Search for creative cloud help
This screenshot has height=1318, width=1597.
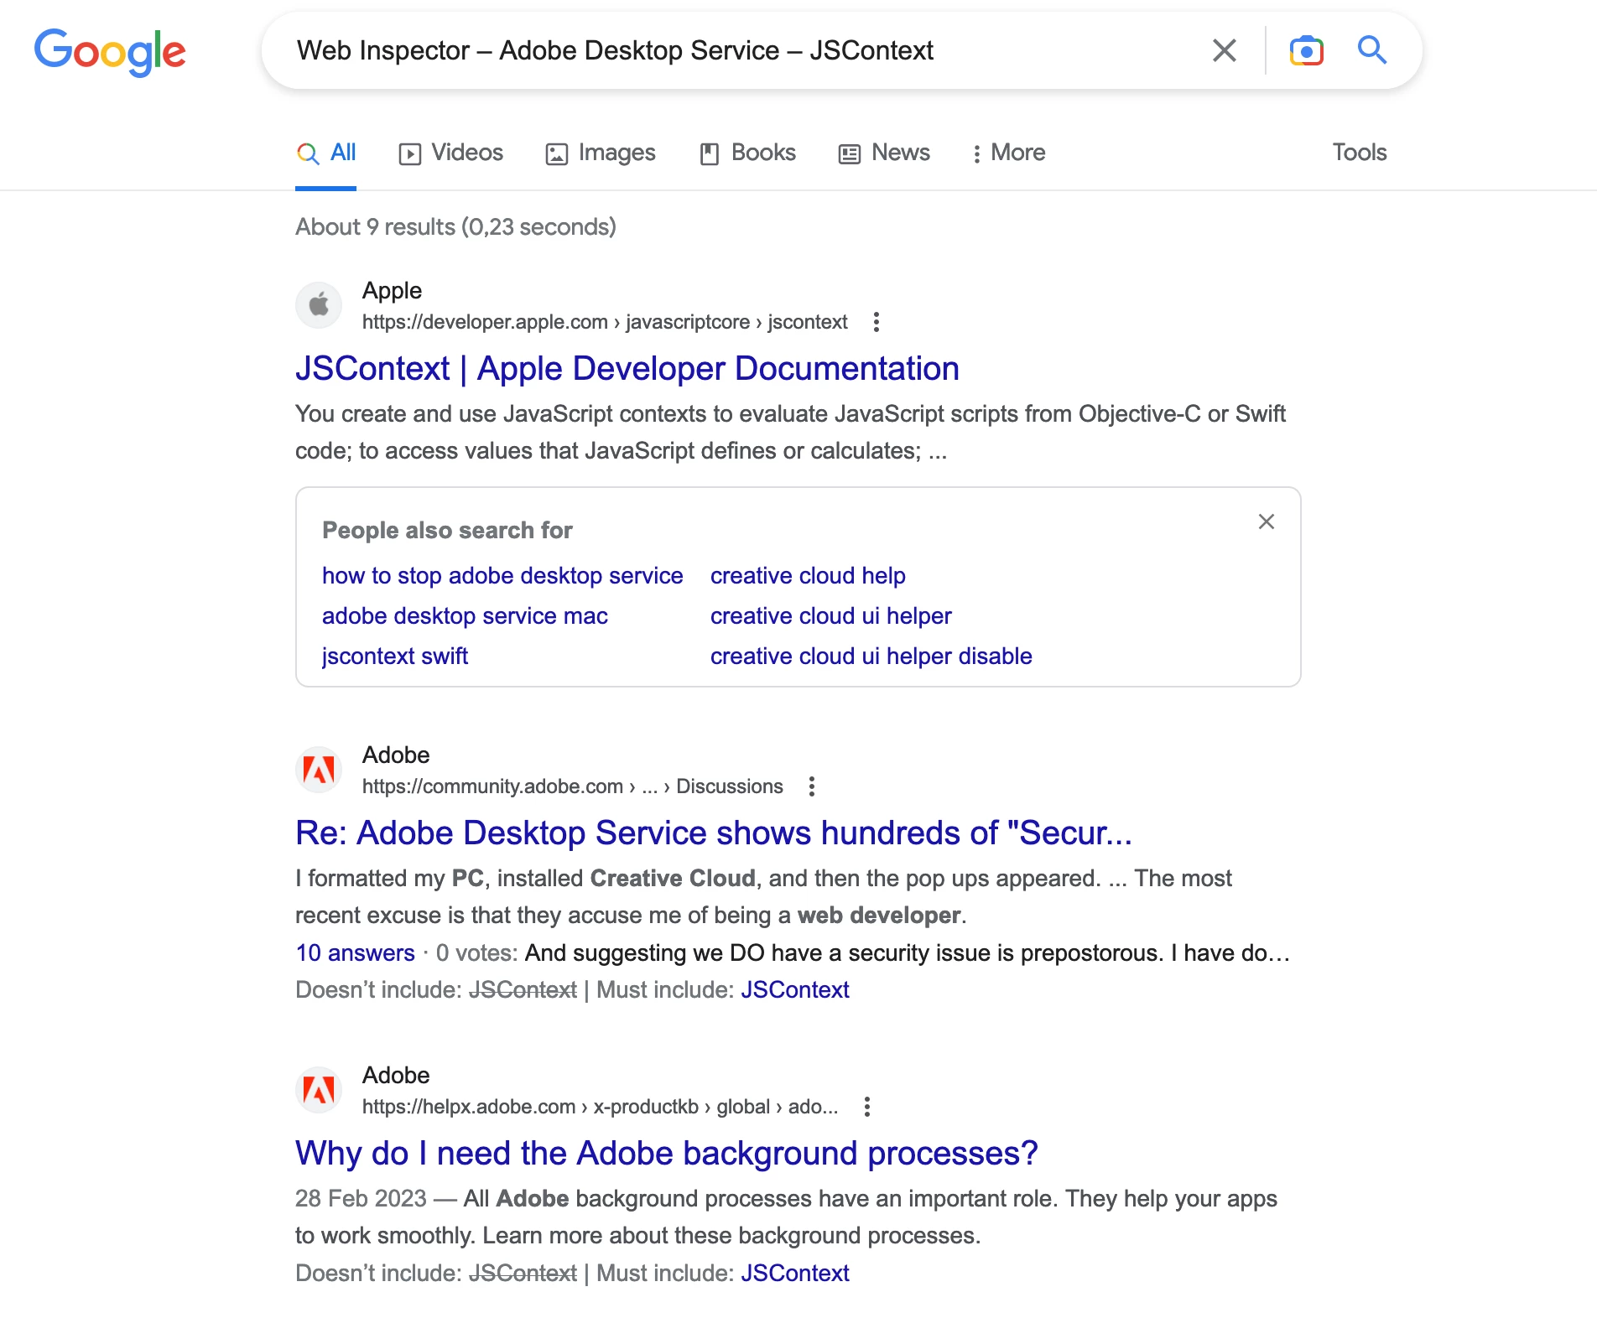(x=808, y=576)
